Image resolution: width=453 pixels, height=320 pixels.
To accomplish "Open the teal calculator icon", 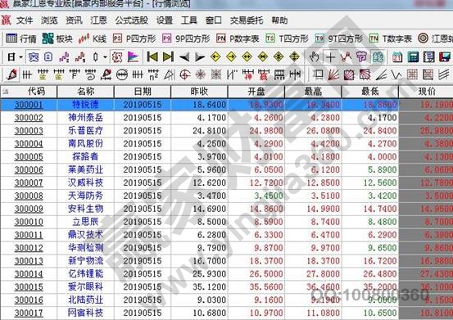I will (413, 57).
